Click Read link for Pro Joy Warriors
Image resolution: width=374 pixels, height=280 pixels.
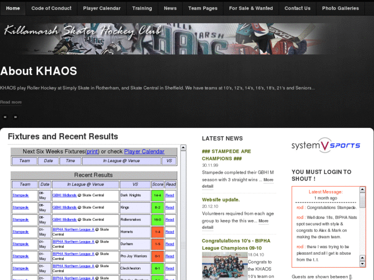pyautogui.click(x=170, y=256)
